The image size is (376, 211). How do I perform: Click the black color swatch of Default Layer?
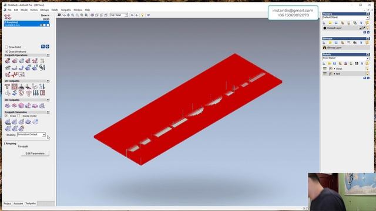tap(325, 28)
